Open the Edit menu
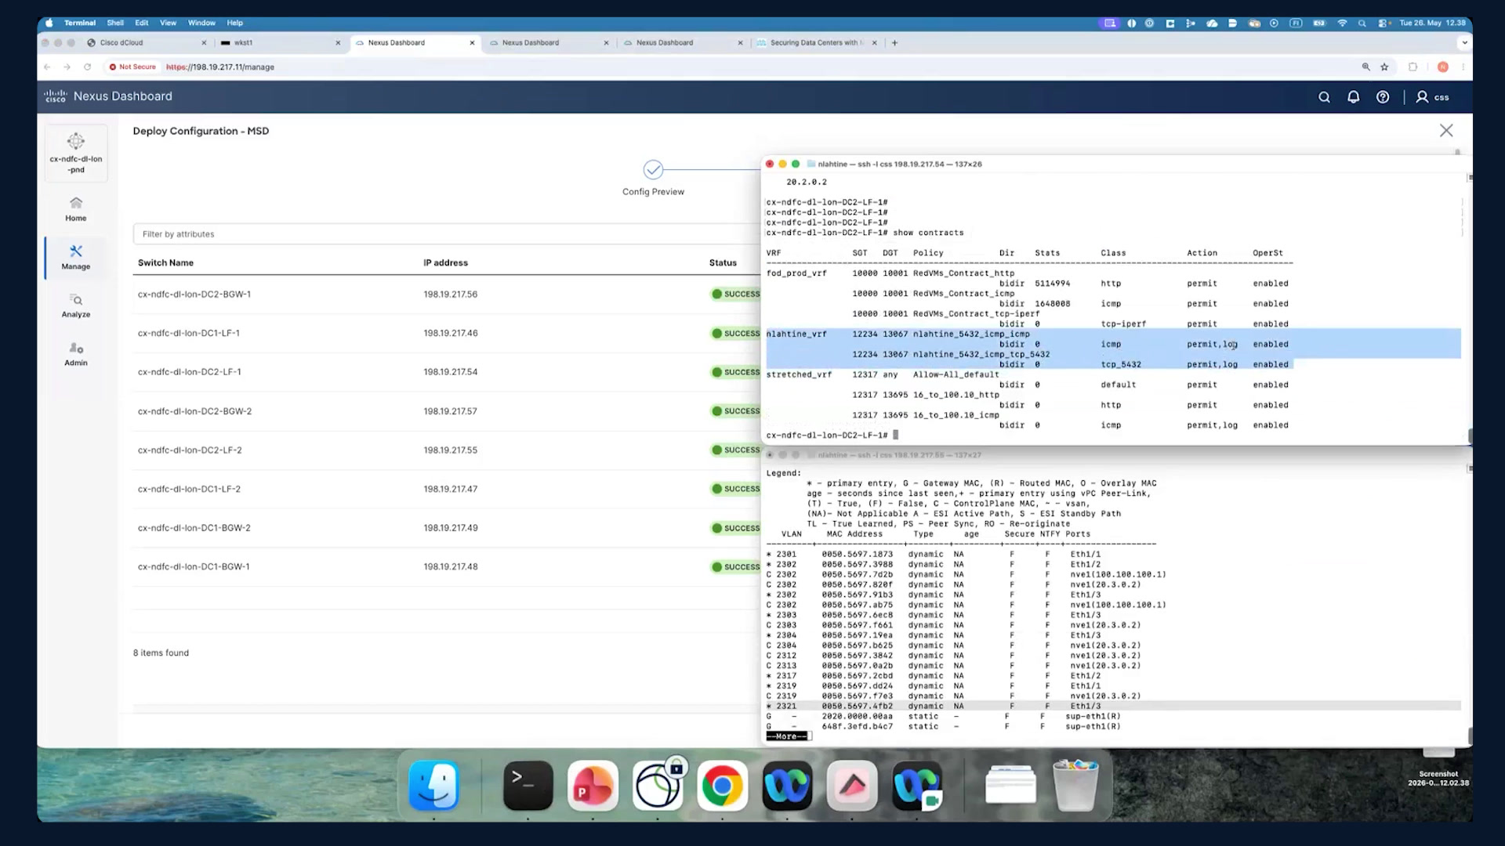Image resolution: width=1505 pixels, height=846 pixels. pos(142,23)
